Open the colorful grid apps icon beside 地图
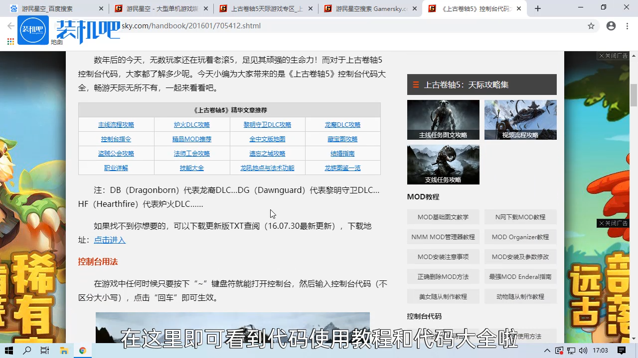Viewport: 638px width, 358px height. [10, 42]
